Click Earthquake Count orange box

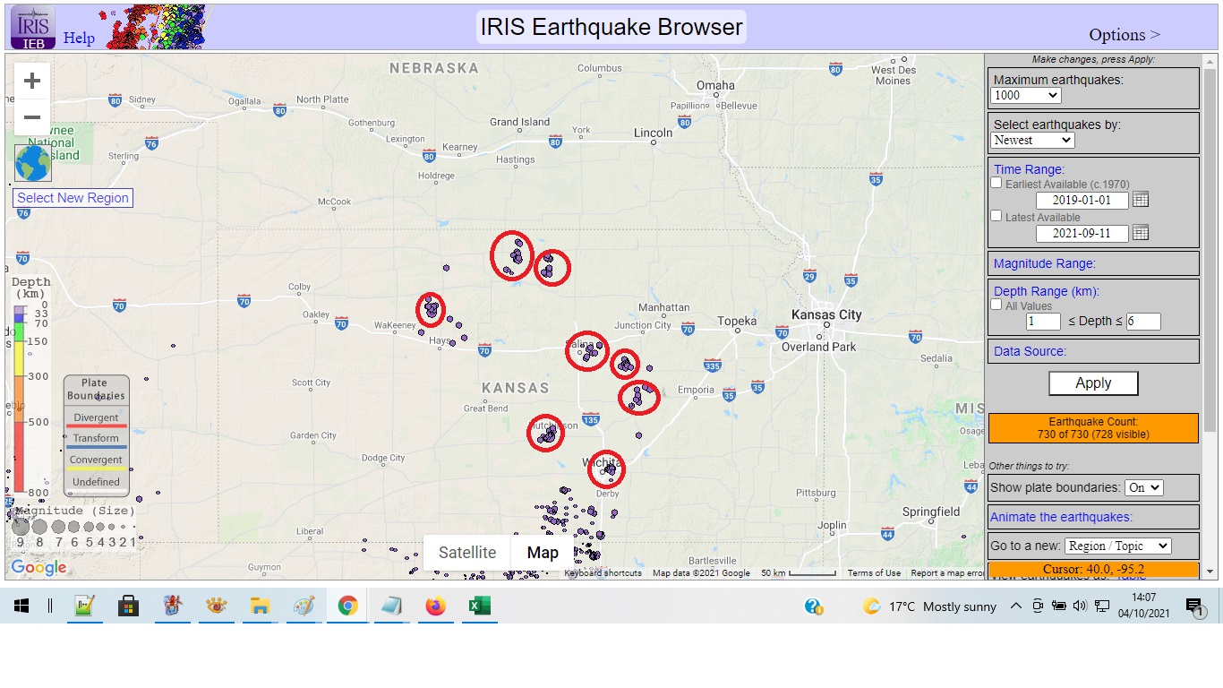[1093, 427]
